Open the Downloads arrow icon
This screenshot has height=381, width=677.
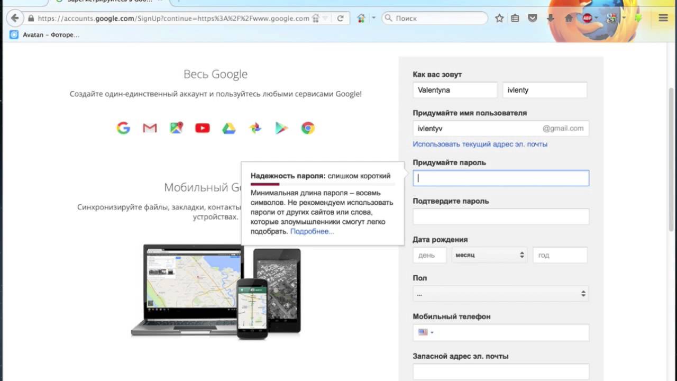coord(550,18)
